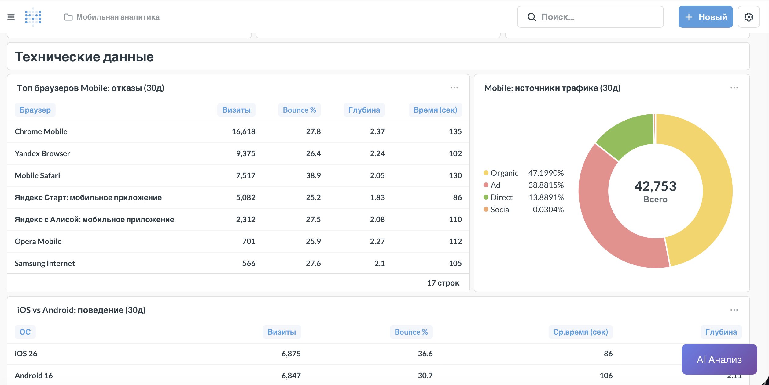Sort table by Визиты column header
Viewport: 769px width, 385px height.
point(236,110)
